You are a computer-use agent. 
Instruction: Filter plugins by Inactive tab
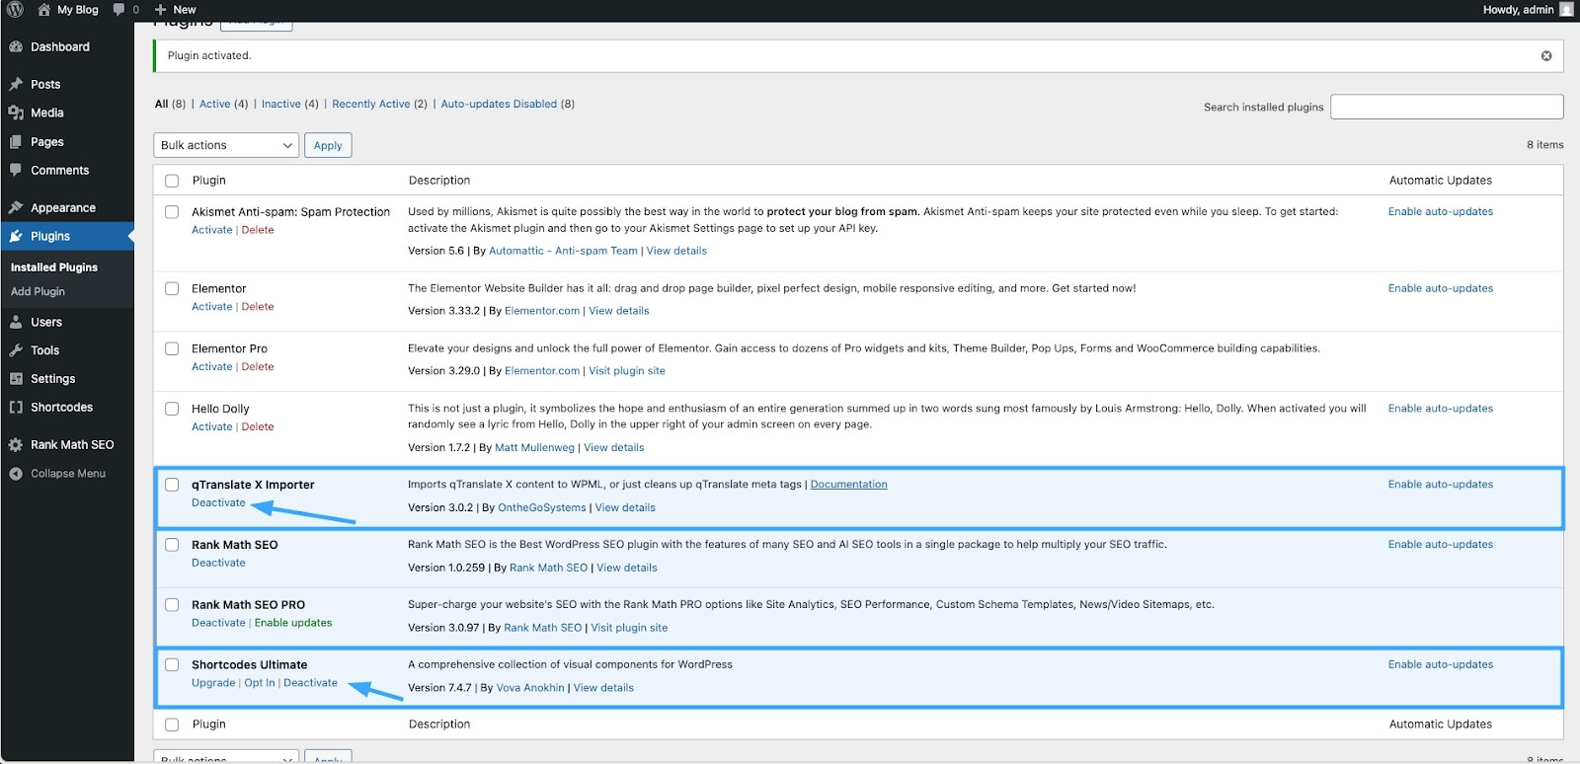point(280,104)
